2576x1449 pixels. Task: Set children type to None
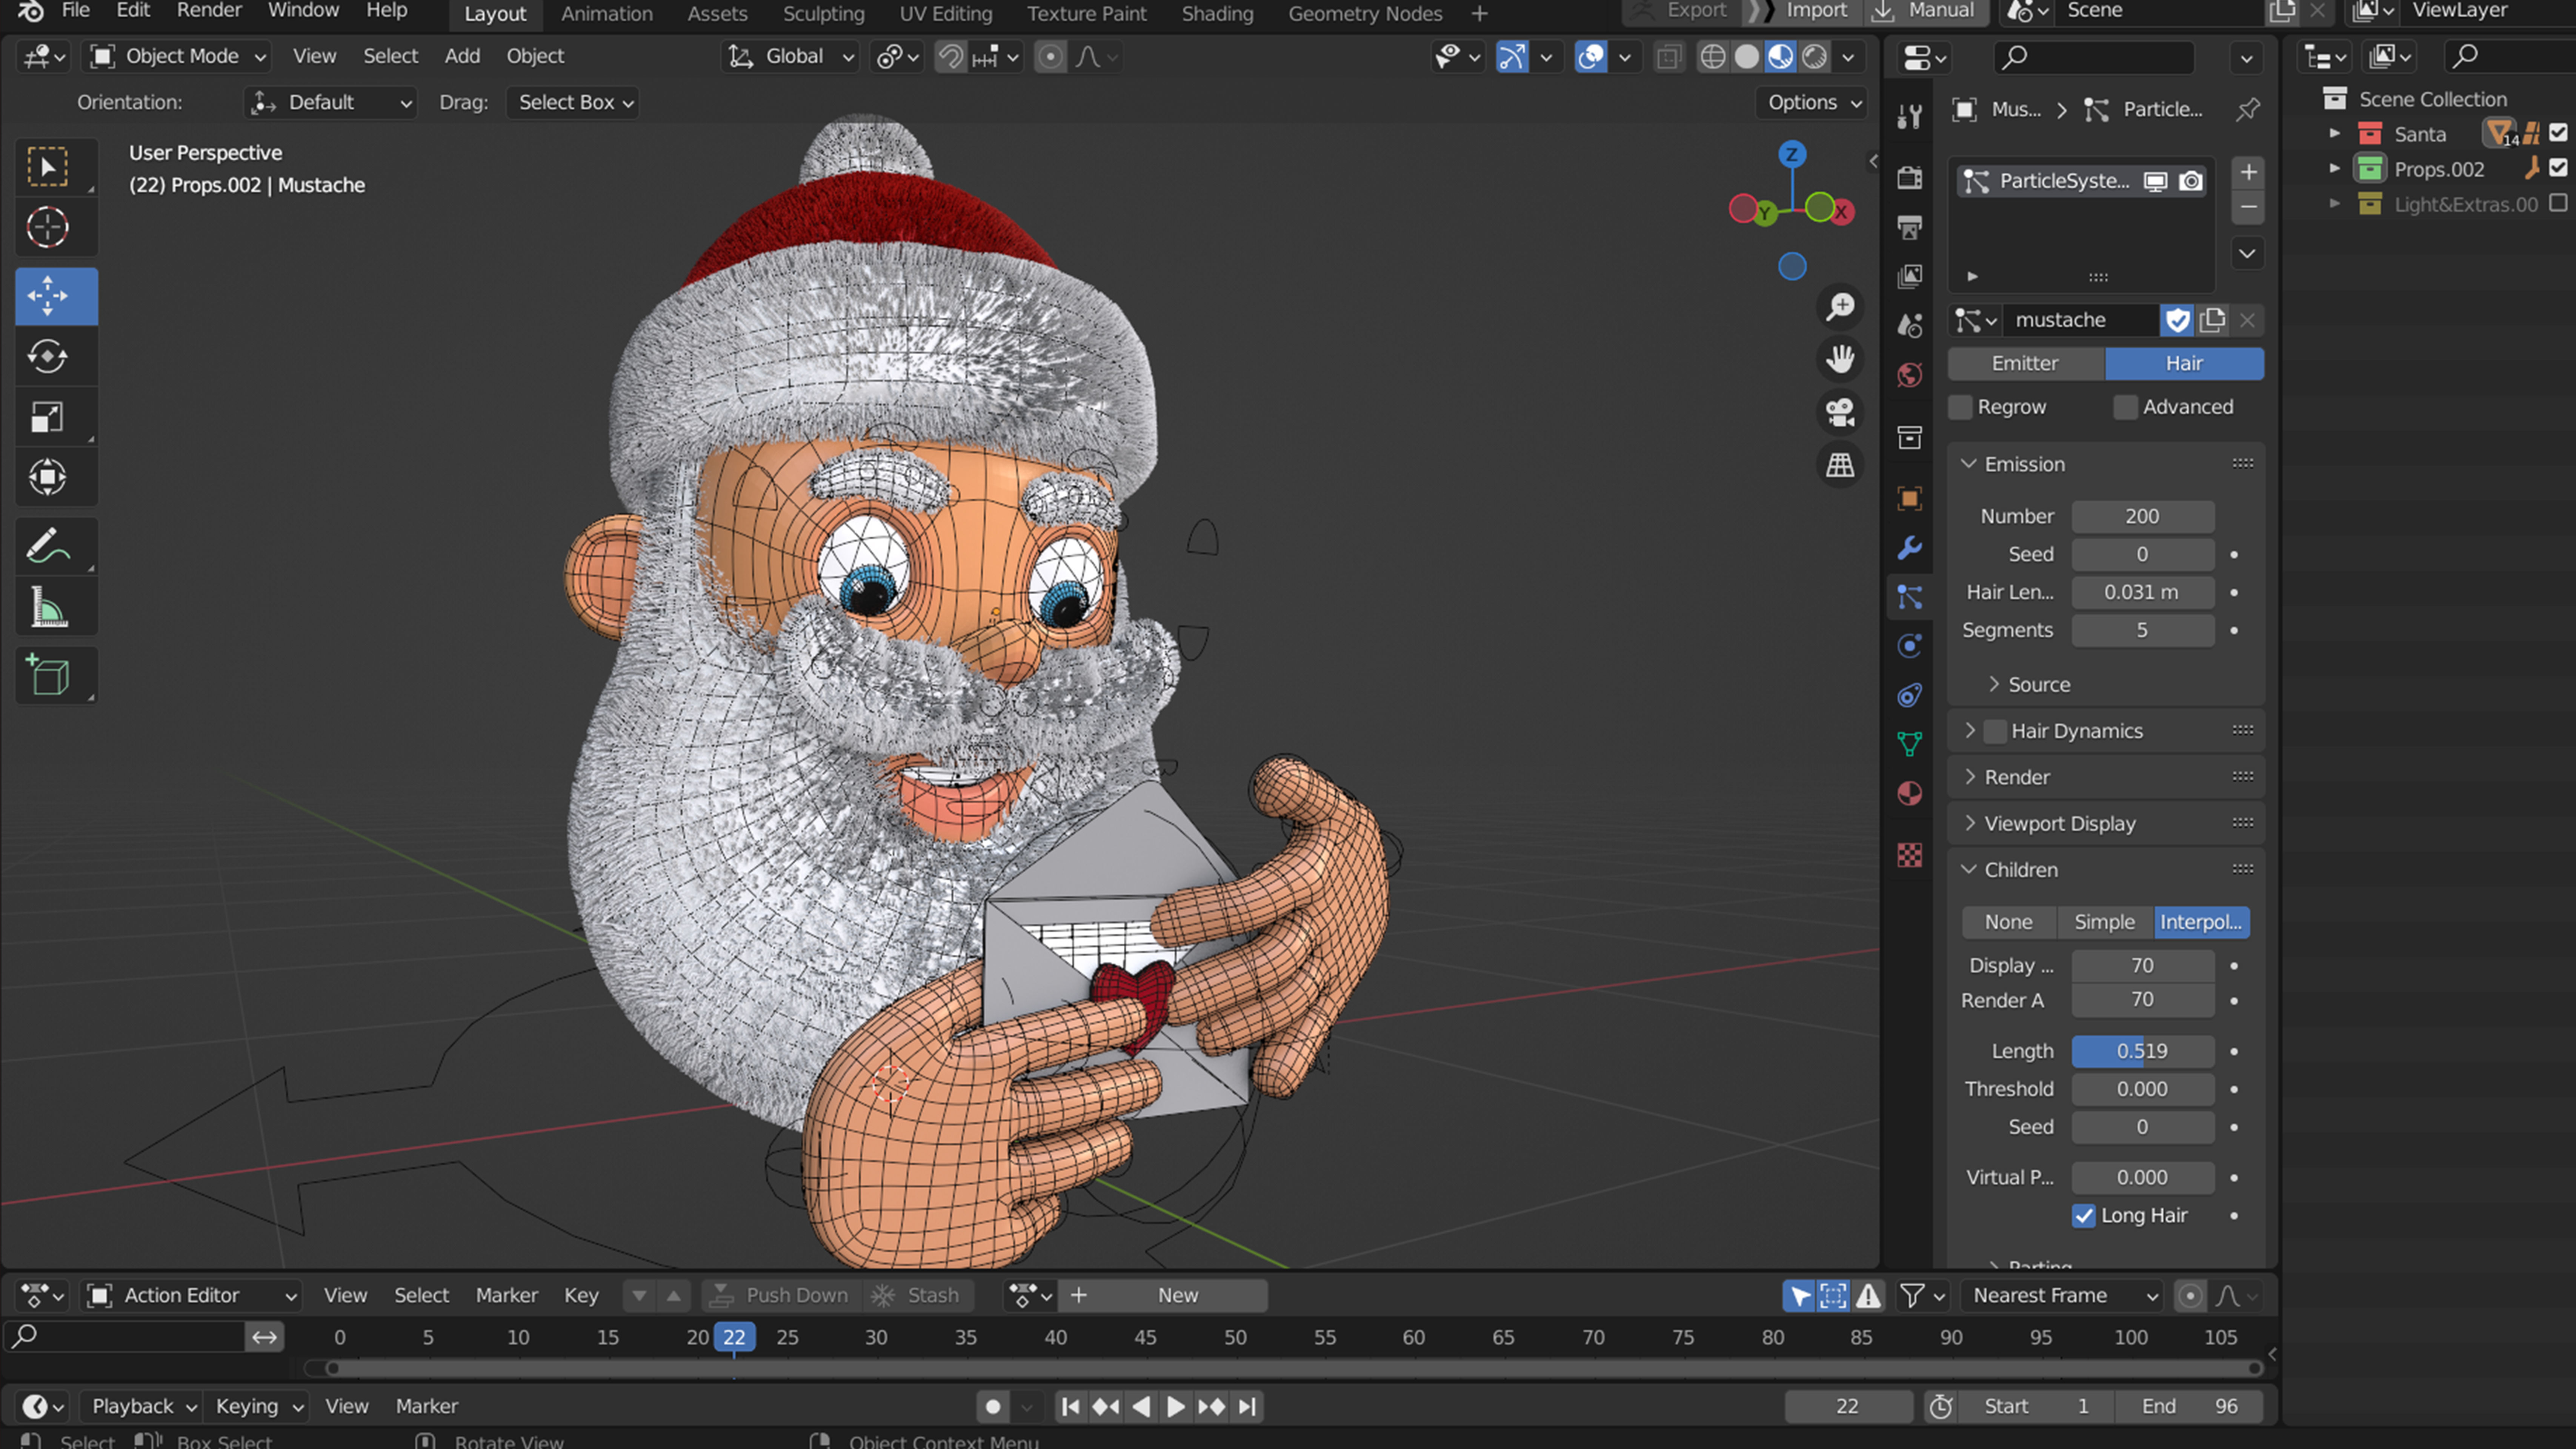click(2008, 923)
